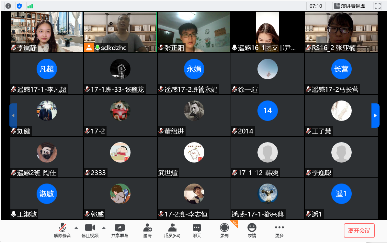Turn off camera with 停止视频
Viewport: 387px width, 243px height.
tap(90, 230)
